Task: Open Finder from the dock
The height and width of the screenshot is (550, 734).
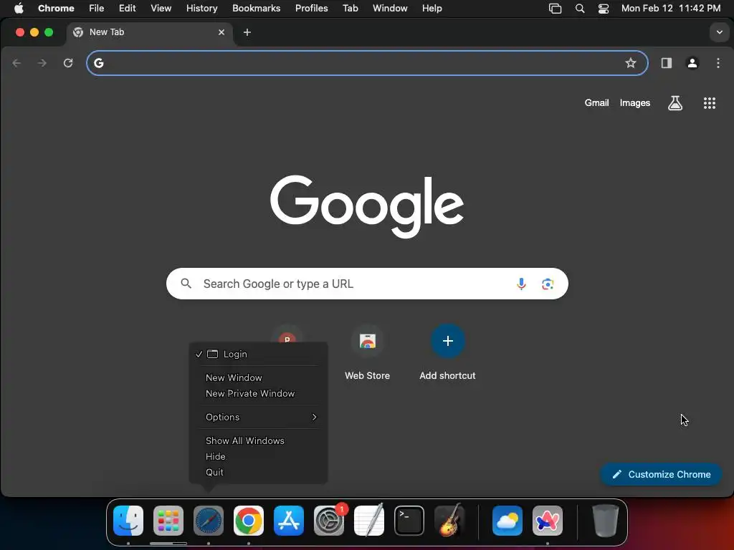Action: tap(128, 521)
